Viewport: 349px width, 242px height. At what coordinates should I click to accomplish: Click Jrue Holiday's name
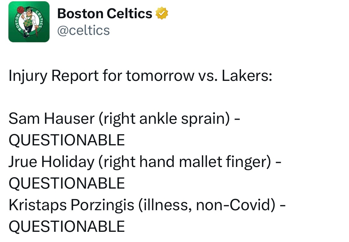coord(52,162)
